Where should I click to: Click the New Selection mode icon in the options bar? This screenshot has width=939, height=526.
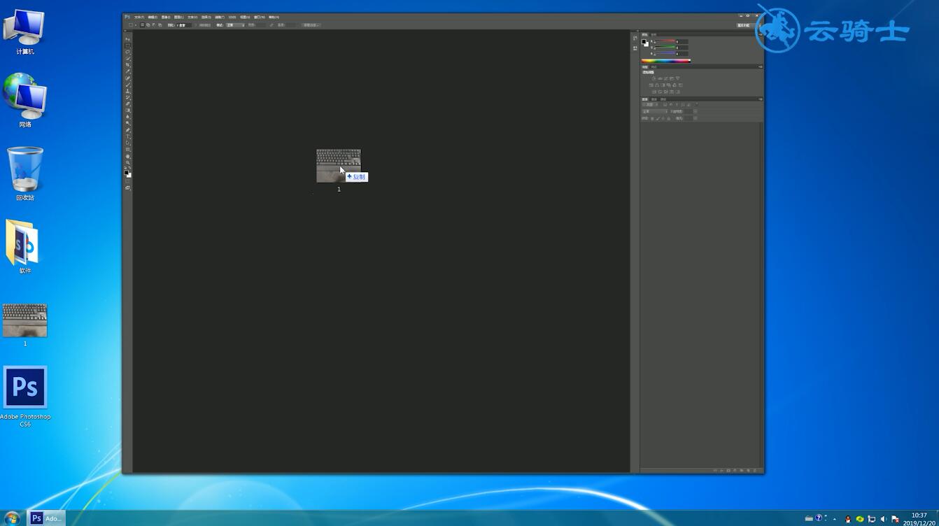point(142,25)
